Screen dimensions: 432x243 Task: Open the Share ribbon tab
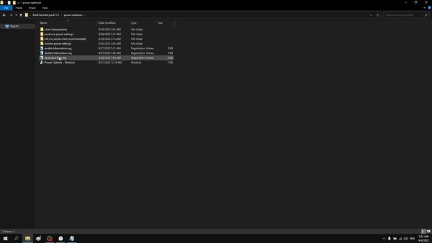(x=32, y=8)
